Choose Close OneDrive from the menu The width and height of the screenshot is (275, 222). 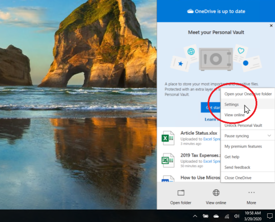click(248, 178)
